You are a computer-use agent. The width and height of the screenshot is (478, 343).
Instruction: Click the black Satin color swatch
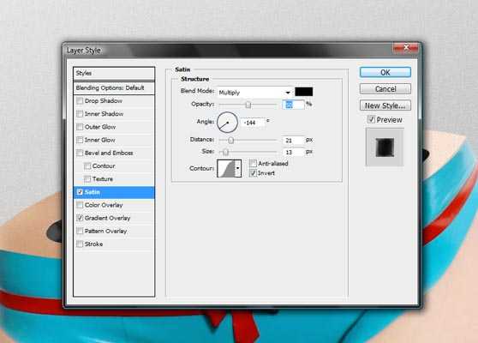(303, 92)
